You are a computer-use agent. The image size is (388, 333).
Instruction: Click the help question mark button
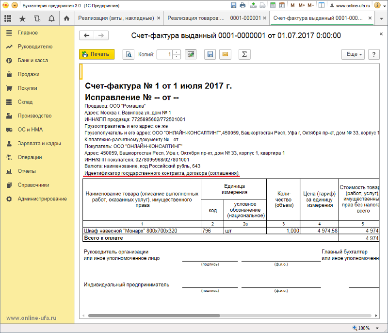(373, 54)
